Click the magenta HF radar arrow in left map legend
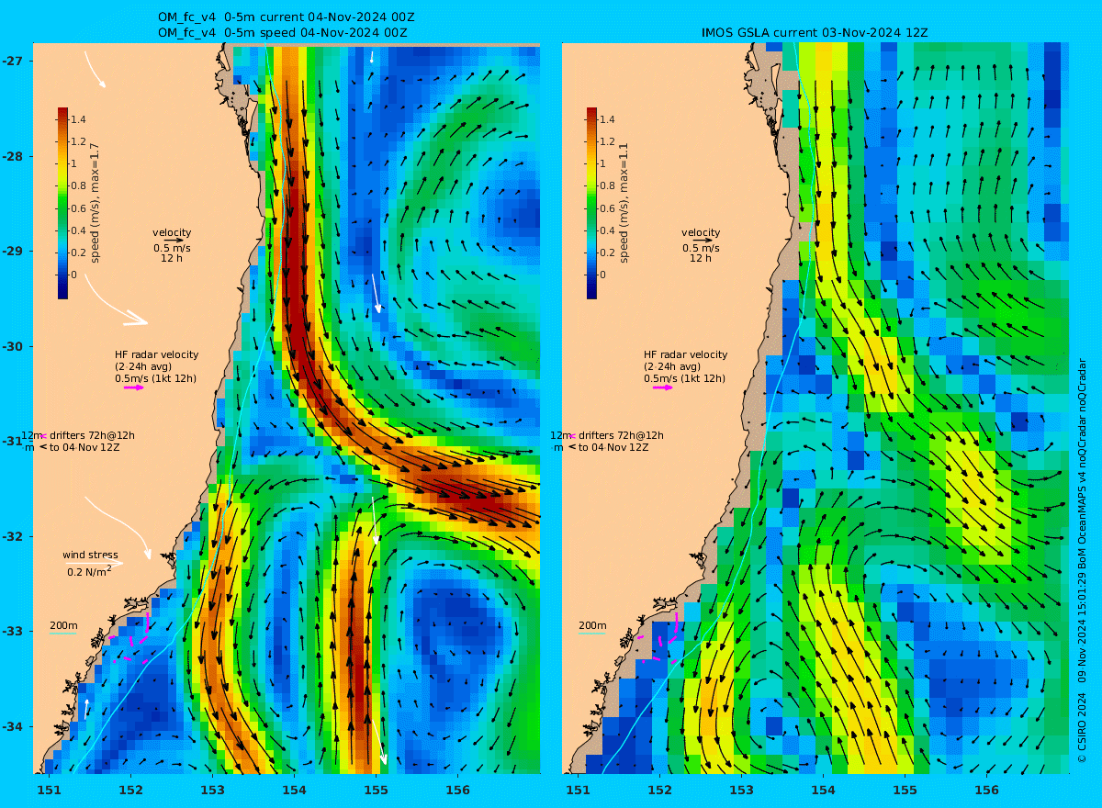 tap(134, 387)
